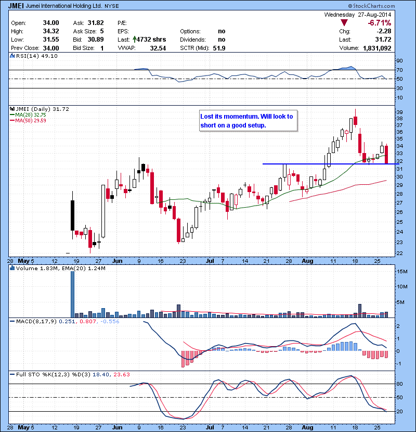
Task: Click the tall IPO-day volume bar
Action: tap(73, 294)
